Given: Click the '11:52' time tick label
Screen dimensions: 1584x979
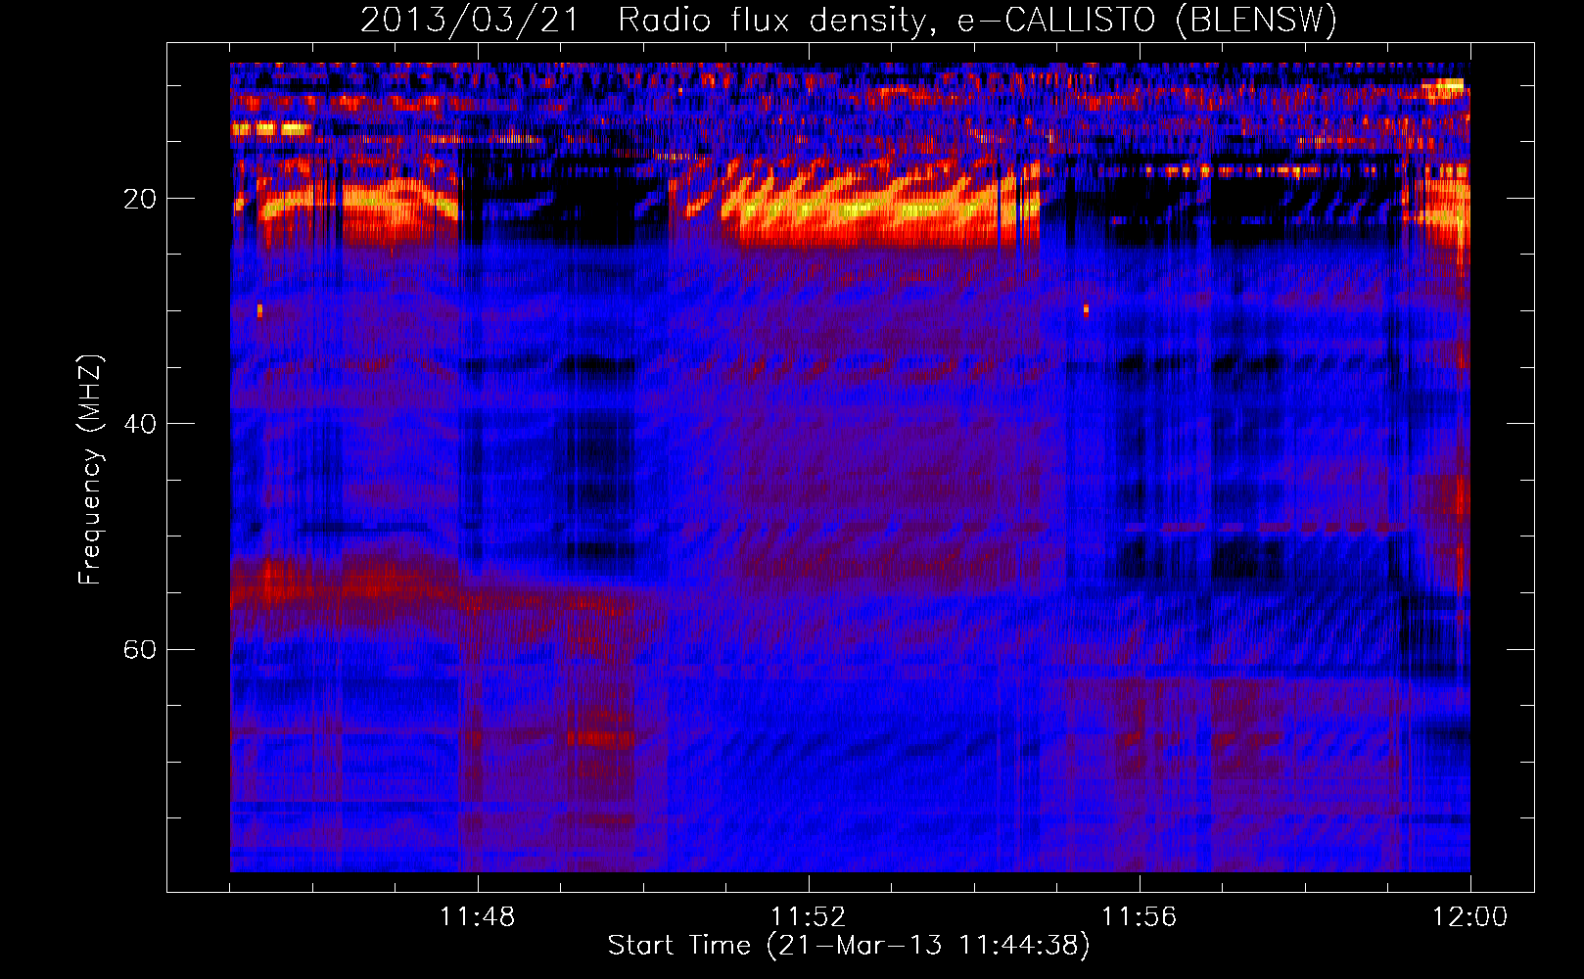Looking at the screenshot, I should point(808,916).
